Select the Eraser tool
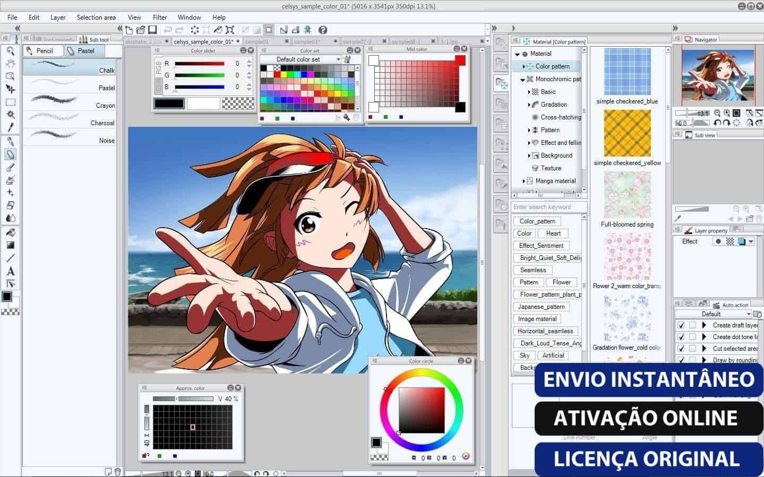This screenshot has width=764, height=477. [x=10, y=205]
